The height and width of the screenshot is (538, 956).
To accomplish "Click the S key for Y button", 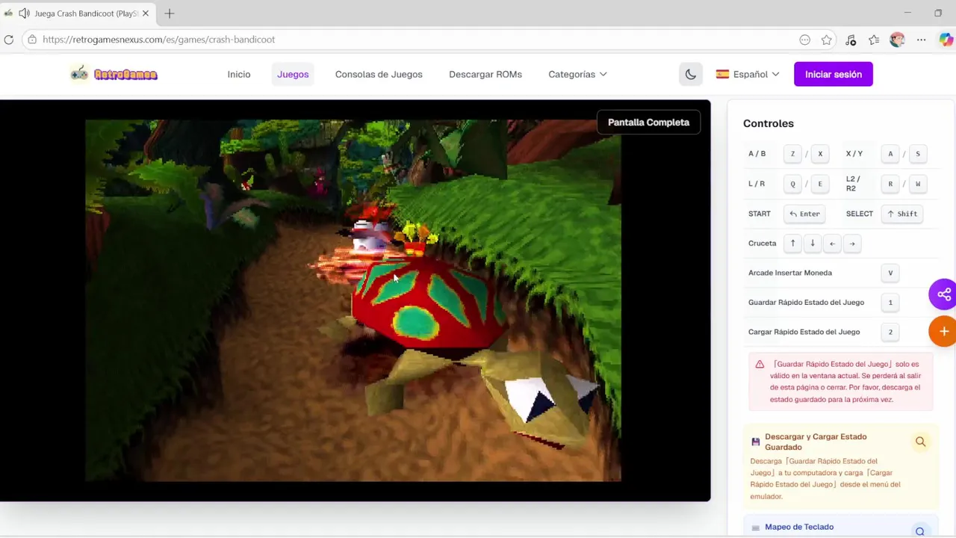I will tap(918, 154).
